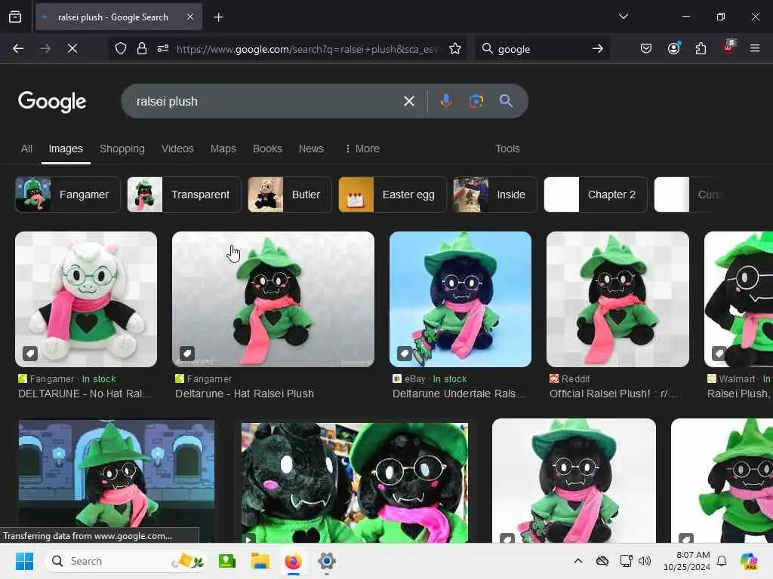Start voice search microphone
Viewport: 773px width, 579px height.
point(445,101)
